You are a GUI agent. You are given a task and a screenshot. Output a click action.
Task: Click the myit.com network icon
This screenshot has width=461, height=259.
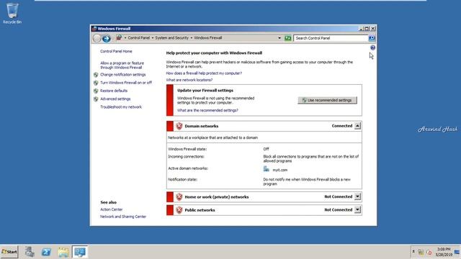click(x=266, y=169)
